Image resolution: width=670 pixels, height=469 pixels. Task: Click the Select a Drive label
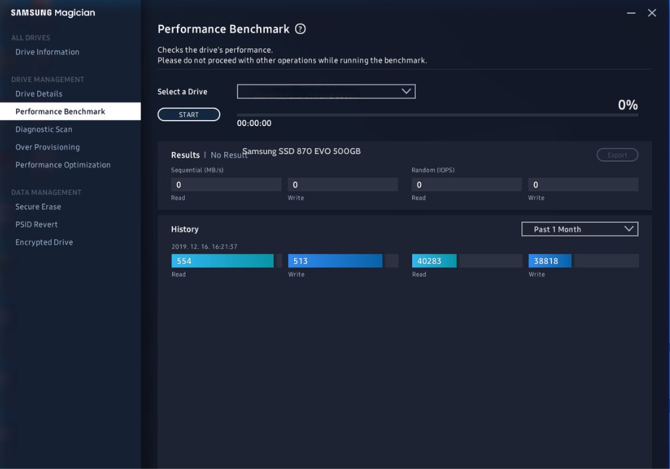[182, 92]
